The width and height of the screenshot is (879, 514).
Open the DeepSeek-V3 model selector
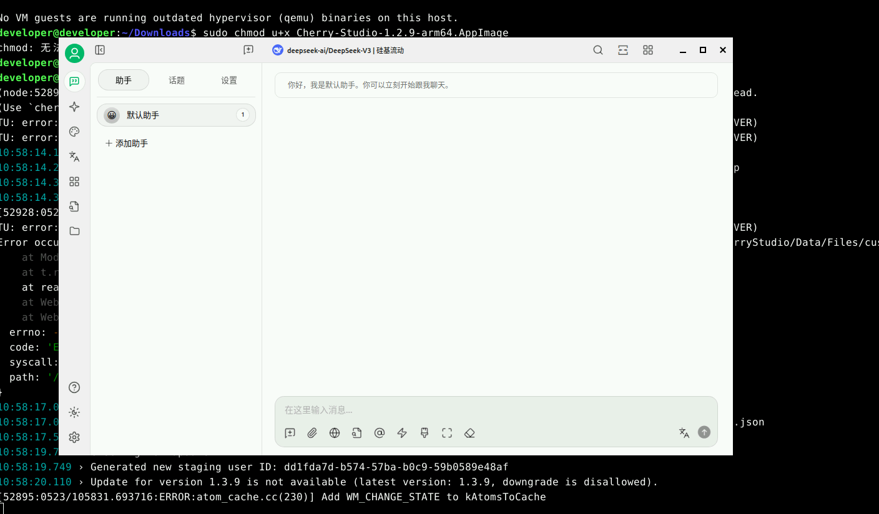(x=338, y=51)
